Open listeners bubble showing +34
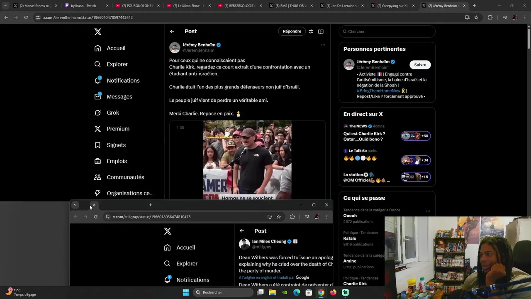 pos(416,160)
